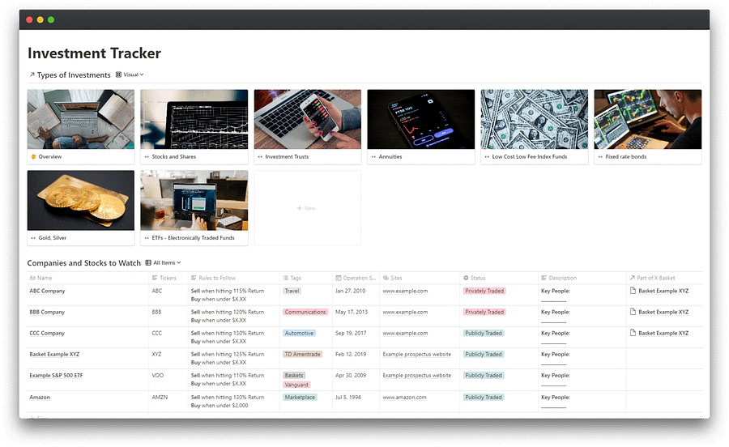Viewport: 729px width, 447px height.
Task: Click the Travel tag
Action: tap(292, 291)
